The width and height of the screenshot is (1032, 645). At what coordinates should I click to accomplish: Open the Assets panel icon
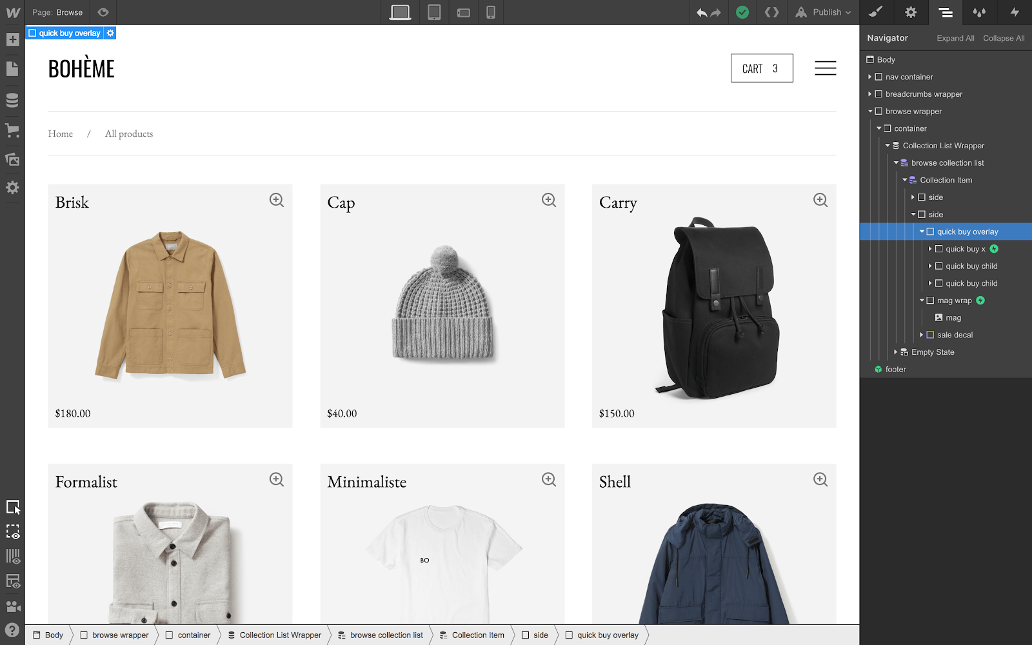pos(12,159)
